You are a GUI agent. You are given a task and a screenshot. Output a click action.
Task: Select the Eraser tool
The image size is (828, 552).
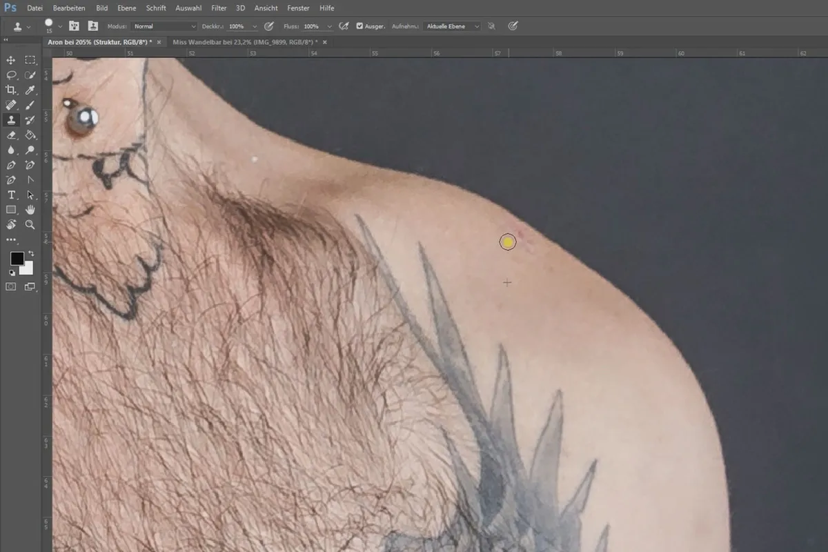pos(11,135)
